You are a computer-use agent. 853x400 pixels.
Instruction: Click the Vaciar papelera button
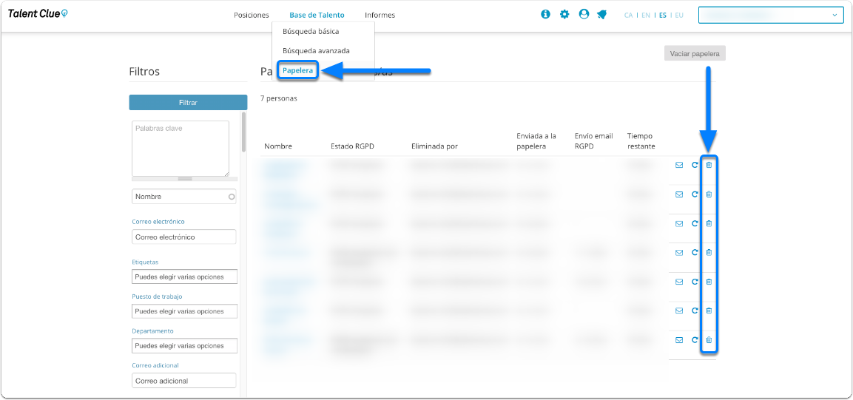click(x=695, y=54)
